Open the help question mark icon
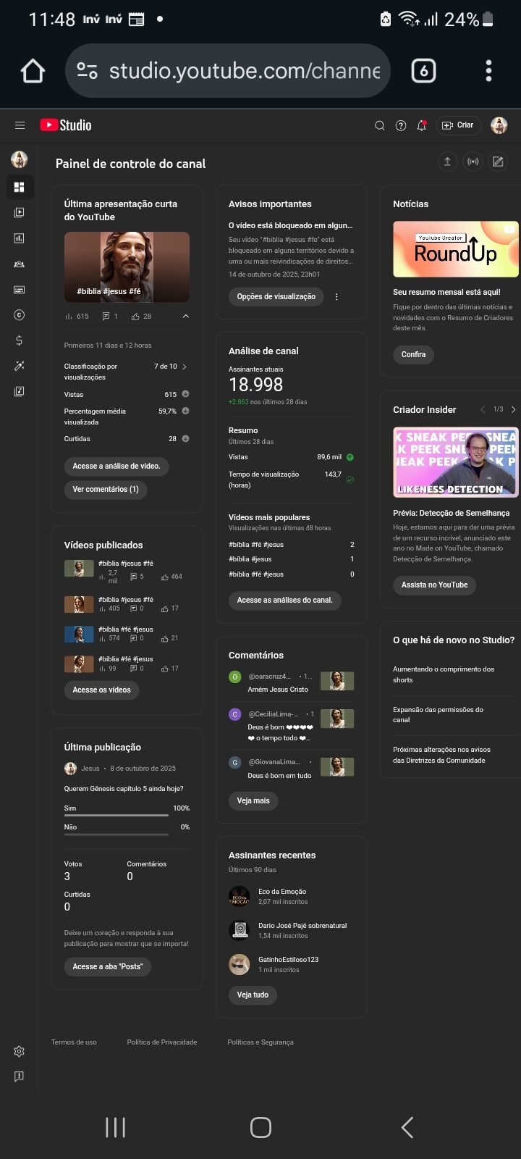This screenshot has height=1159, width=521. tap(401, 125)
